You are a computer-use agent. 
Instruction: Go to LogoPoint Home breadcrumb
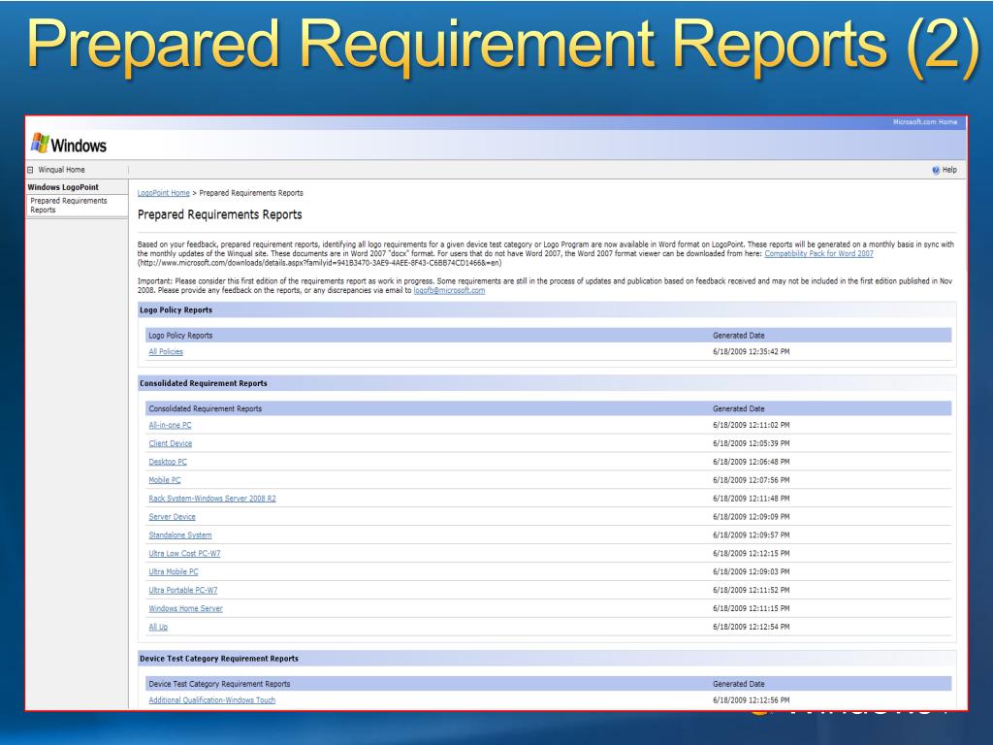click(163, 193)
